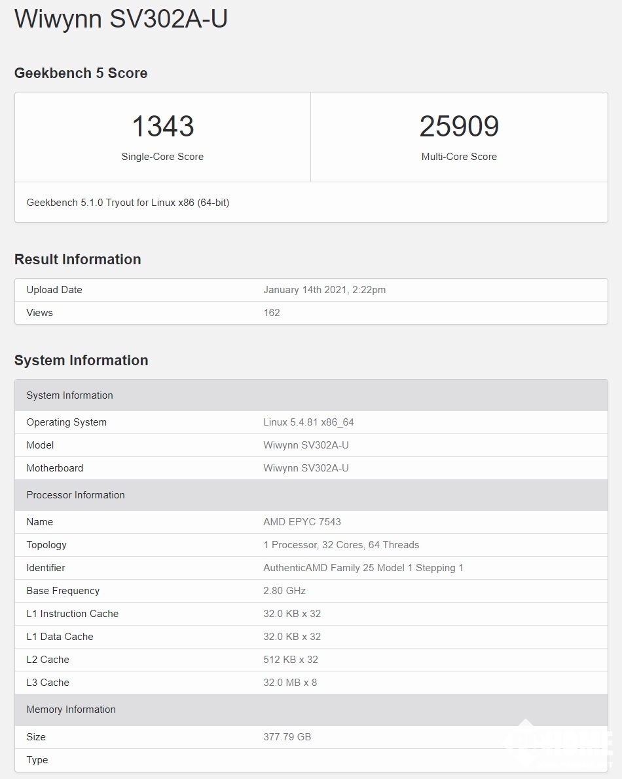
Task: Click the memory size value 377.79 GB
Action: [287, 737]
